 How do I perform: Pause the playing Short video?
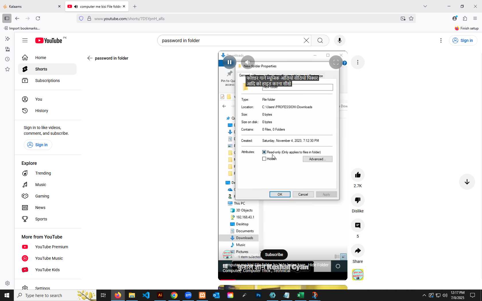click(230, 62)
